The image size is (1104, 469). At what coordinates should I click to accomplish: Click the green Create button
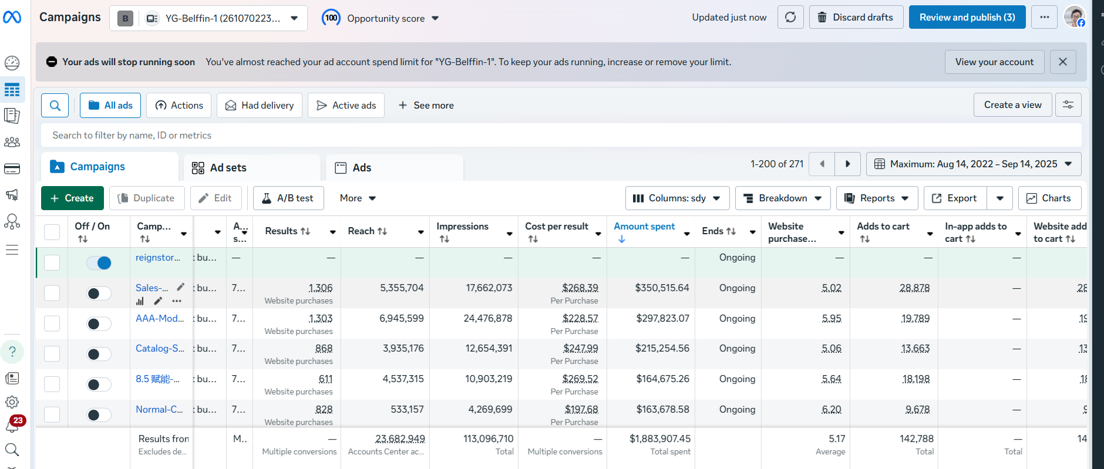[72, 198]
